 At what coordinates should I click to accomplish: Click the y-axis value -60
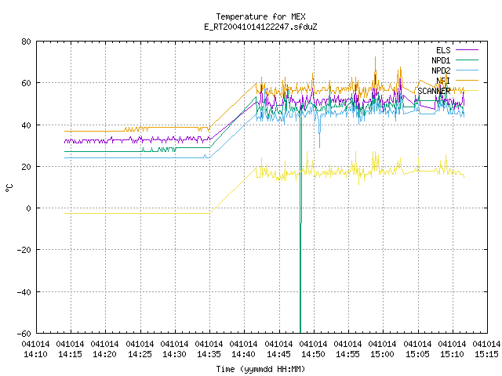(24, 334)
